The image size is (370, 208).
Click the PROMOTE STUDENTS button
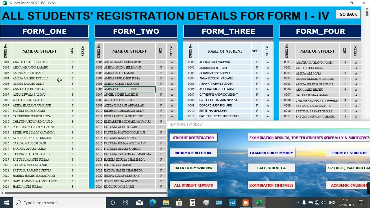point(348,153)
